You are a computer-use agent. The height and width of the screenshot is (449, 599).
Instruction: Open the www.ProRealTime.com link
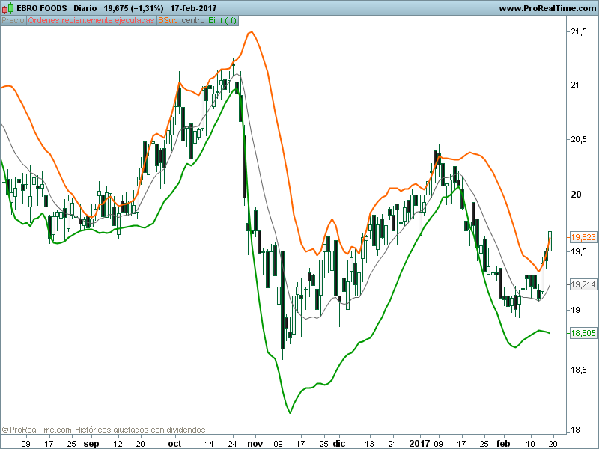547,8
